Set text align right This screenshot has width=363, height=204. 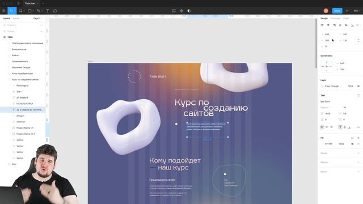pyautogui.click(x=331, y=127)
